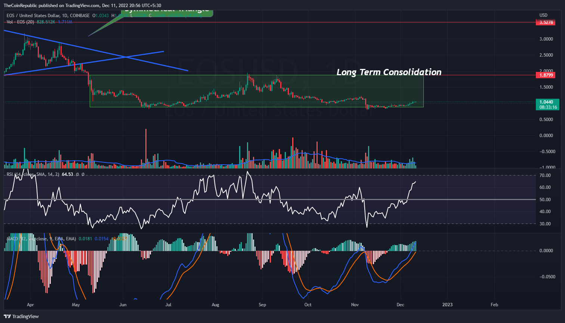Click the RSI 30.00 axis level

click(545, 224)
